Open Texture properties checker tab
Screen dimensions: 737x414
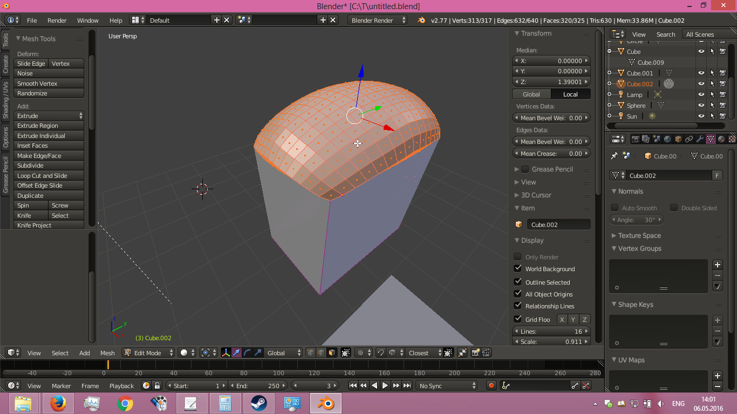(x=732, y=139)
